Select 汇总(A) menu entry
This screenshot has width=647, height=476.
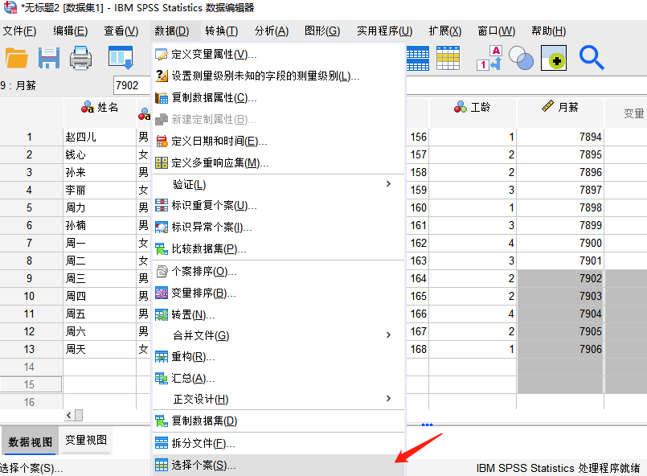tap(278, 378)
